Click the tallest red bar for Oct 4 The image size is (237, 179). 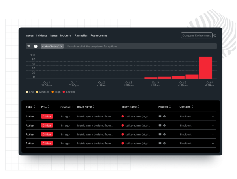[x=205, y=67]
